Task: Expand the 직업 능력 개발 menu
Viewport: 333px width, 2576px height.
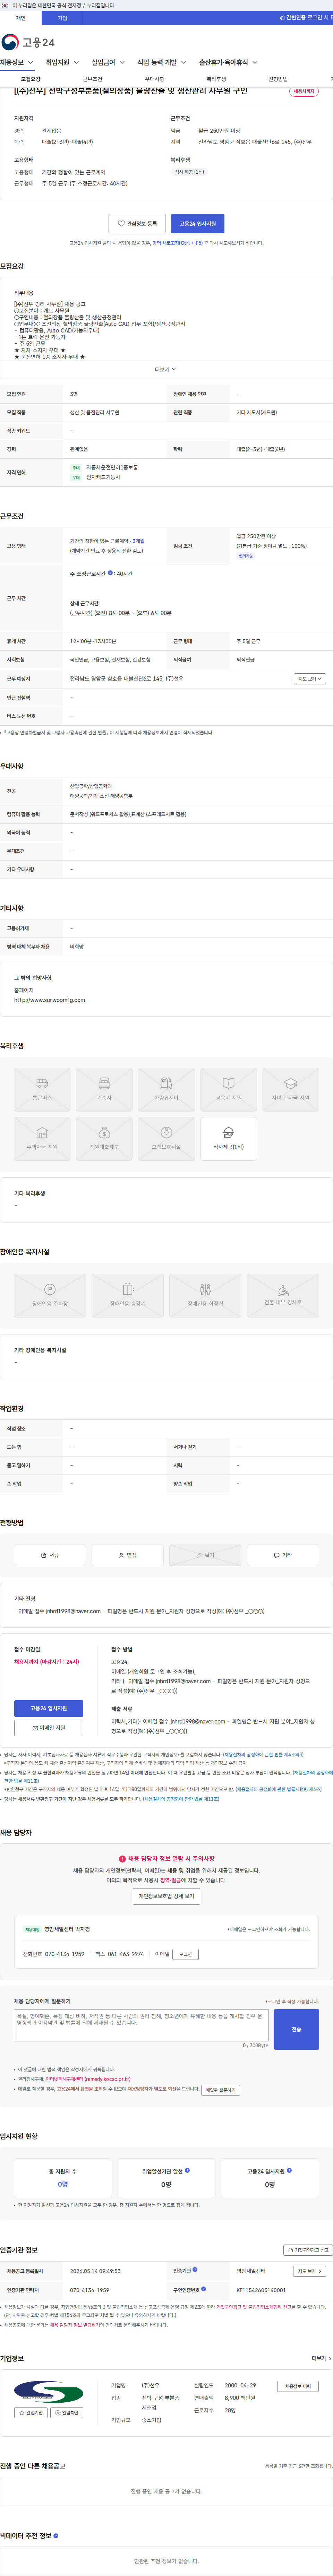Action: click(x=162, y=62)
